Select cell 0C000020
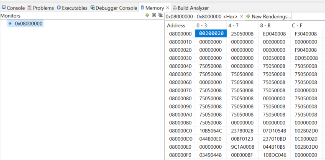Image resolution: width=325 pixels, height=160 pixels. click(306, 139)
